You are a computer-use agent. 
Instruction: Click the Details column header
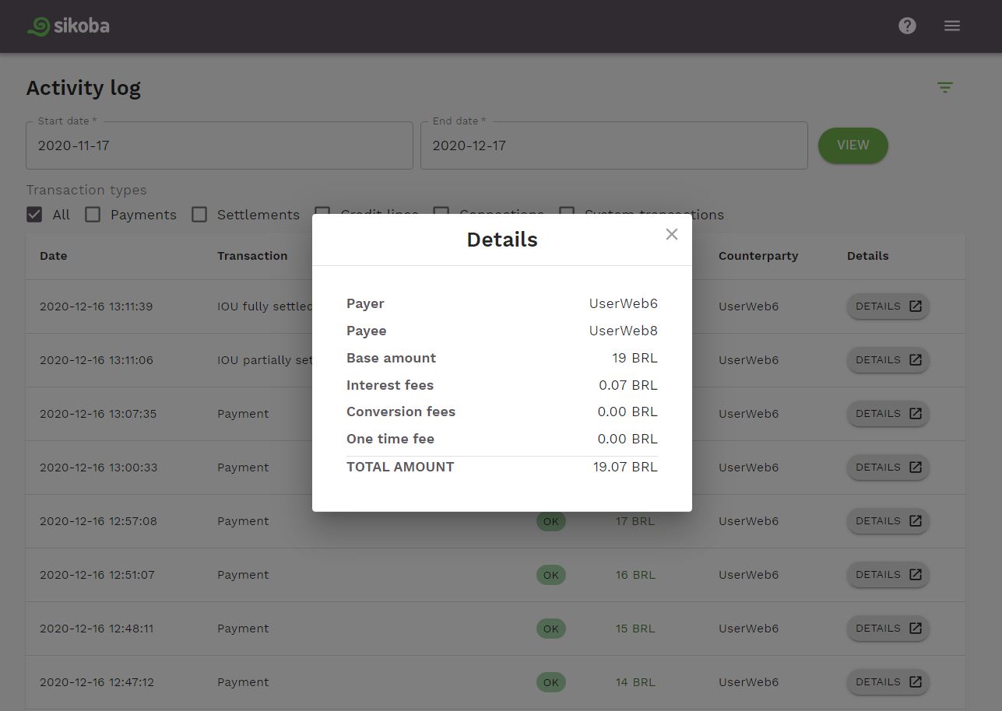point(868,256)
